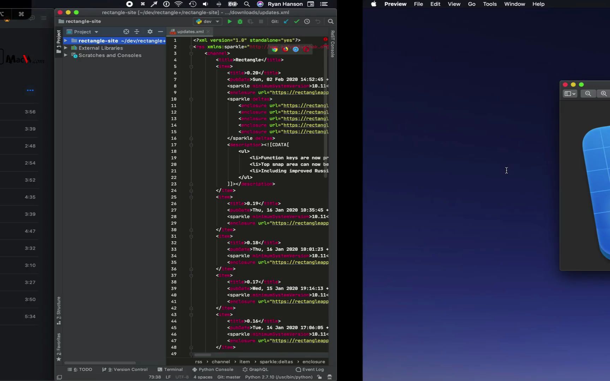Click the inspector hat icon in the status bar
610x381 pixels.
[330, 377]
